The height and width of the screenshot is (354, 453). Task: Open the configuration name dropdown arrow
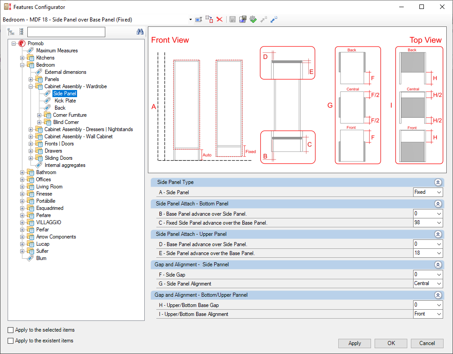[x=190, y=20]
